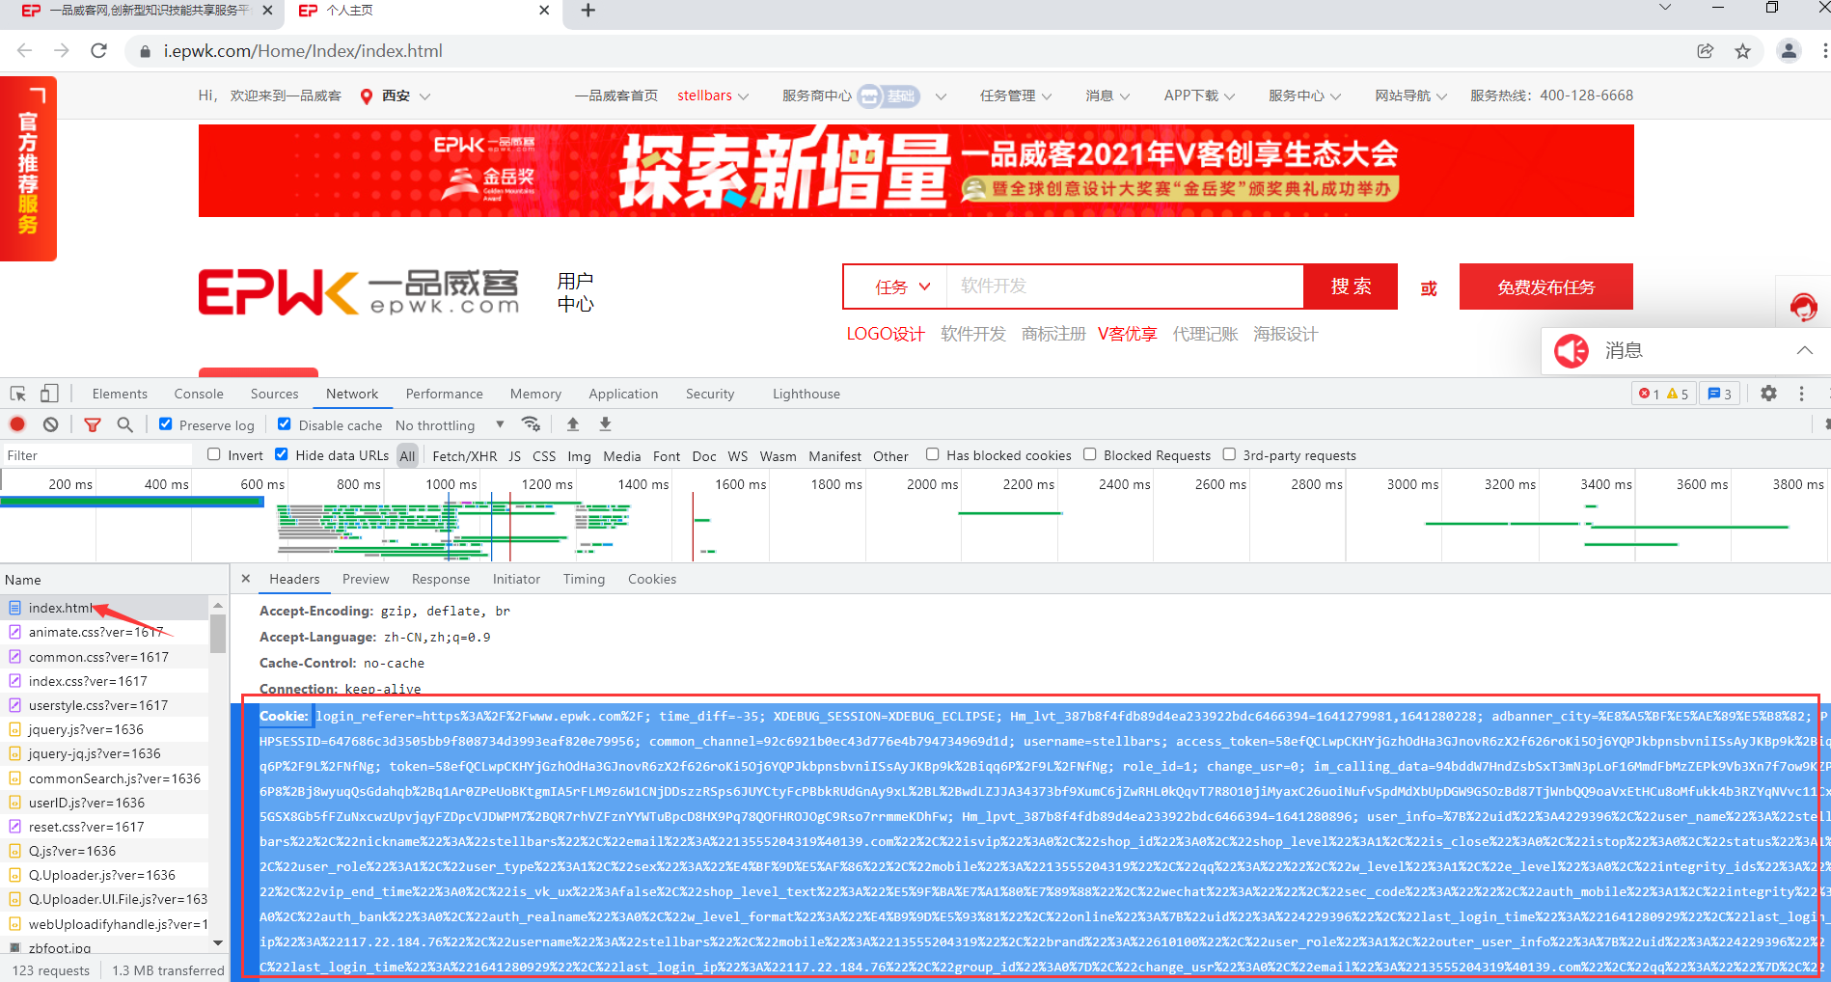Screen dimensions: 1831x982
Task: Click the location pin next to 西安
Action: 367,96
